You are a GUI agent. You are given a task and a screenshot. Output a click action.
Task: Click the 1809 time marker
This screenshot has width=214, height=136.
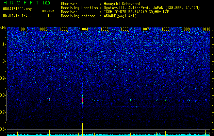[186, 29]
